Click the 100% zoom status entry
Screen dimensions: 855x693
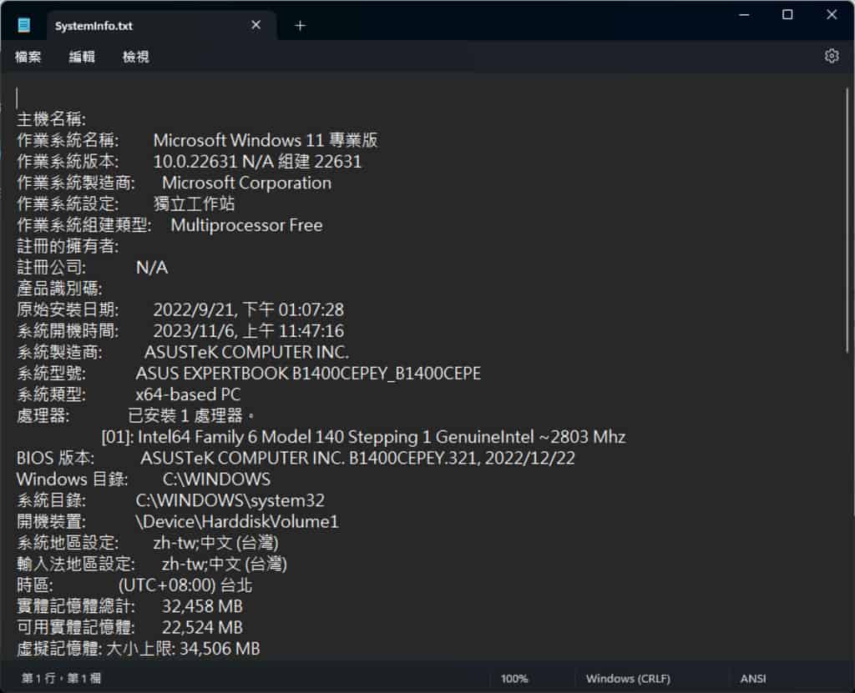pyautogui.click(x=514, y=679)
